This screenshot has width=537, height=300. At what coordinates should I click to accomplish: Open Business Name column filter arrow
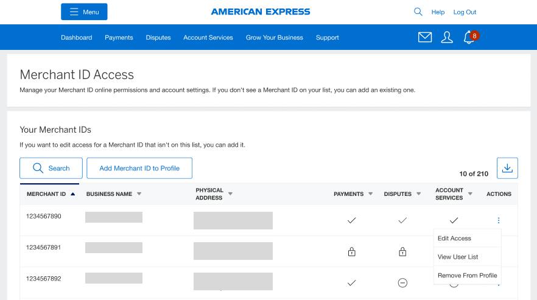139,194
